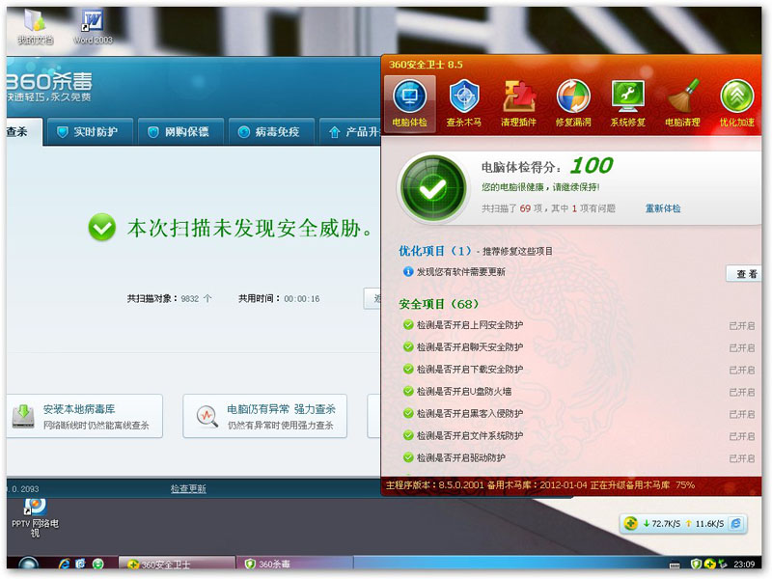Launch Internet Explorer from quick launch
The image size is (772, 579).
pos(64,564)
